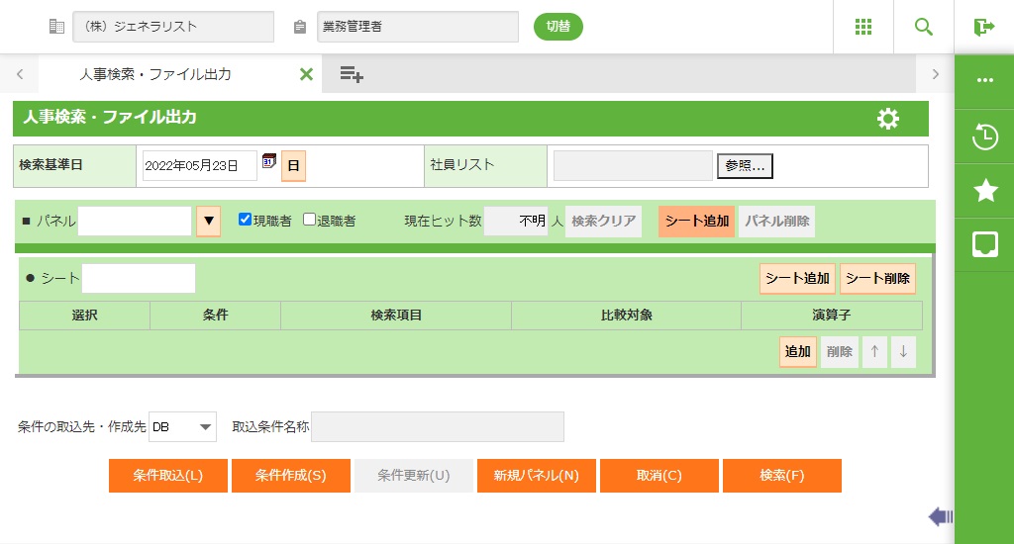Click the 現在ヒット数 不明 value box

pos(516,221)
